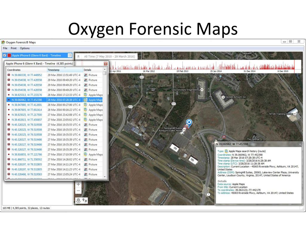This screenshot has width=306, height=230.
Task: Click the Picture icon in the 14:11:24 row
Action: pyautogui.click(x=86, y=164)
